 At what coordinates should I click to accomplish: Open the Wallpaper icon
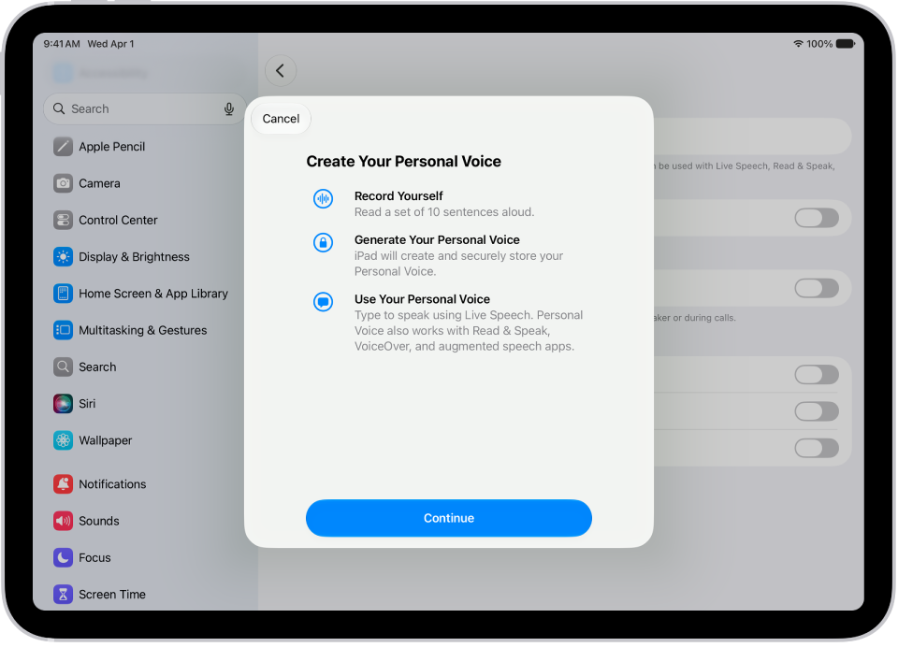pos(63,440)
